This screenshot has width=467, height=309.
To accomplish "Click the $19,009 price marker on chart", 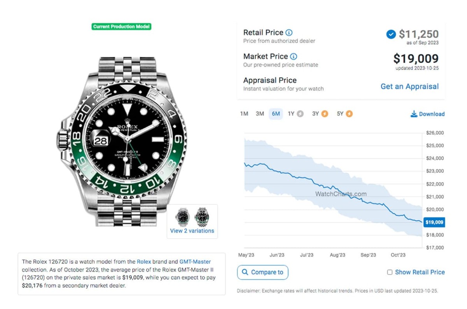I will [x=435, y=223].
